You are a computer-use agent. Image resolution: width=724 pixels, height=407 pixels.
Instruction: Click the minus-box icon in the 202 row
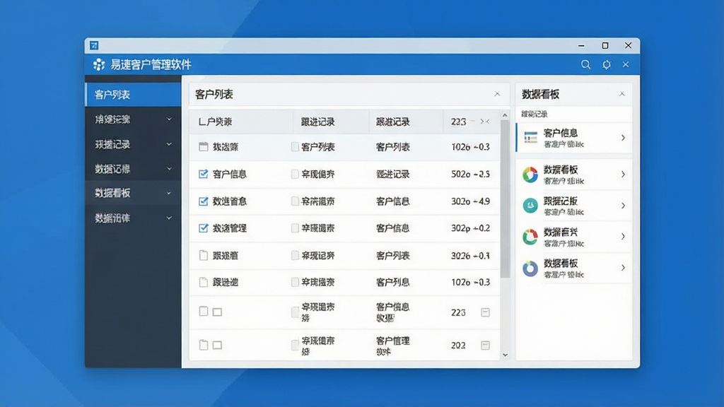[485, 345]
